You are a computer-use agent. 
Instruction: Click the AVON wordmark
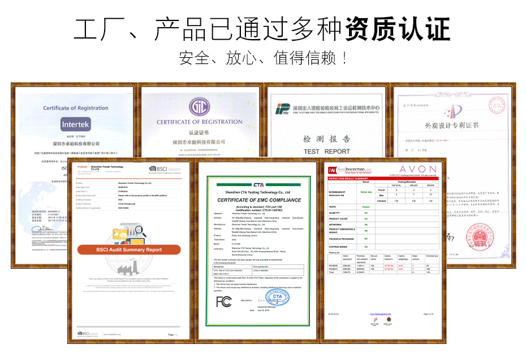(x=418, y=169)
